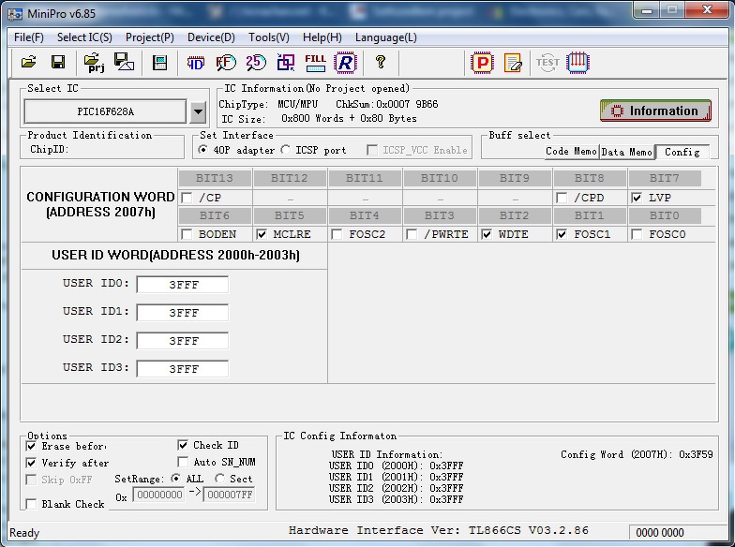The width and height of the screenshot is (735, 547).
Task: Open a project with the prj icon
Action: click(x=94, y=62)
